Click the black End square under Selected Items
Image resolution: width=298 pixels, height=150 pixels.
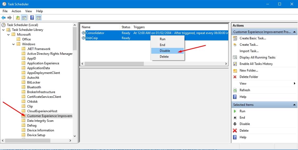[x=235, y=118]
